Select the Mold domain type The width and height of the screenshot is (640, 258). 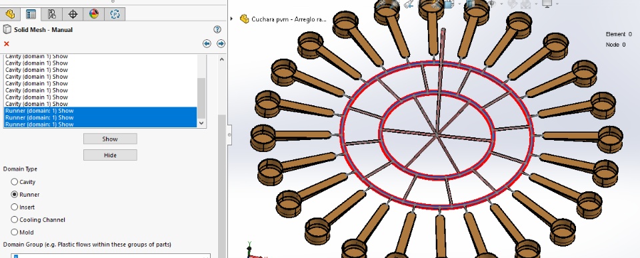15,232
